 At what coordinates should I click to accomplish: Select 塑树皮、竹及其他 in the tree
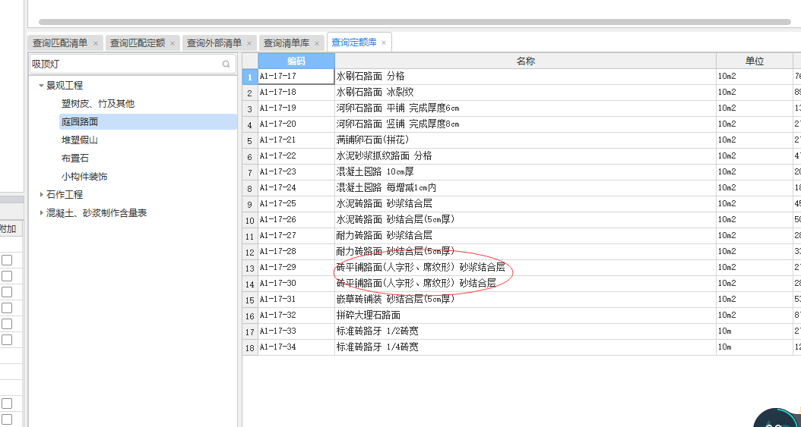[x=97, y=103]
